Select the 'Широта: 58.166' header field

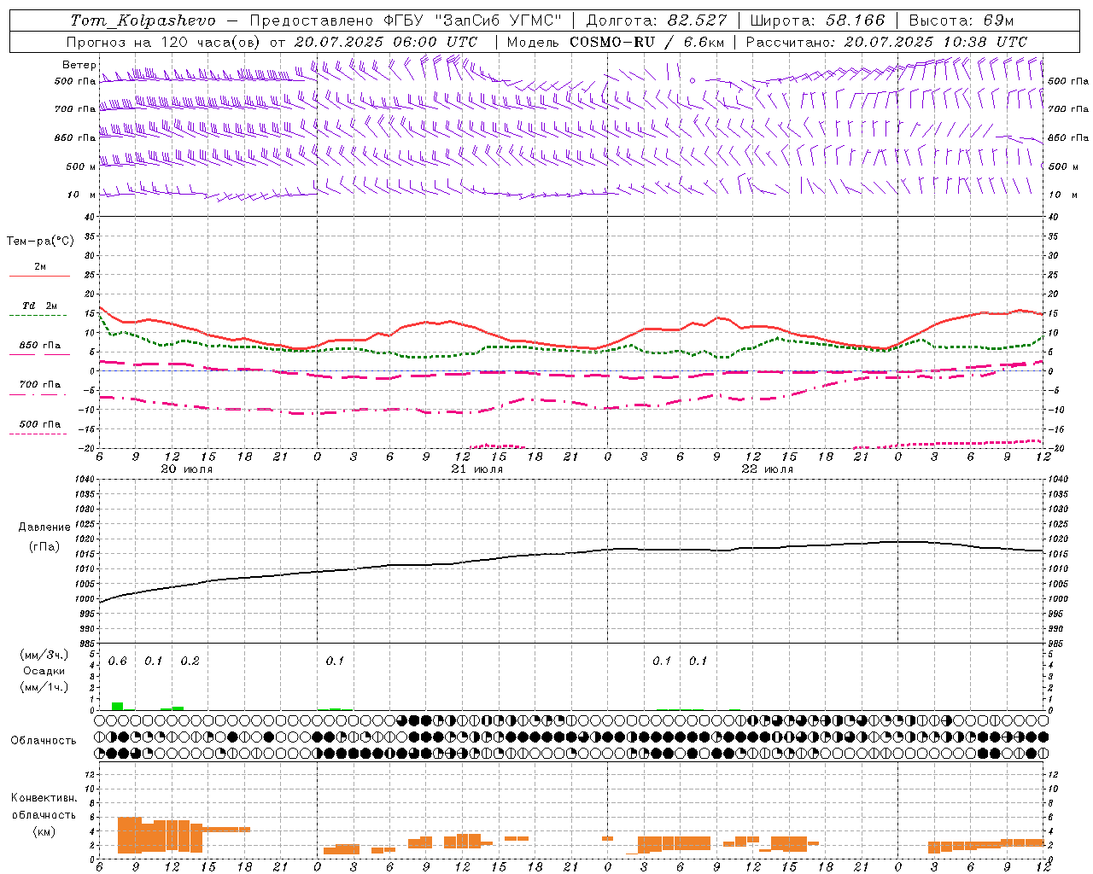click(817, 20)
